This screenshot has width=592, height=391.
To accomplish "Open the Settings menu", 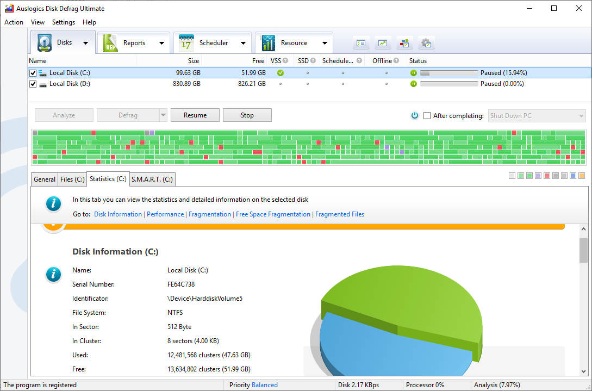I will point(63,22).
